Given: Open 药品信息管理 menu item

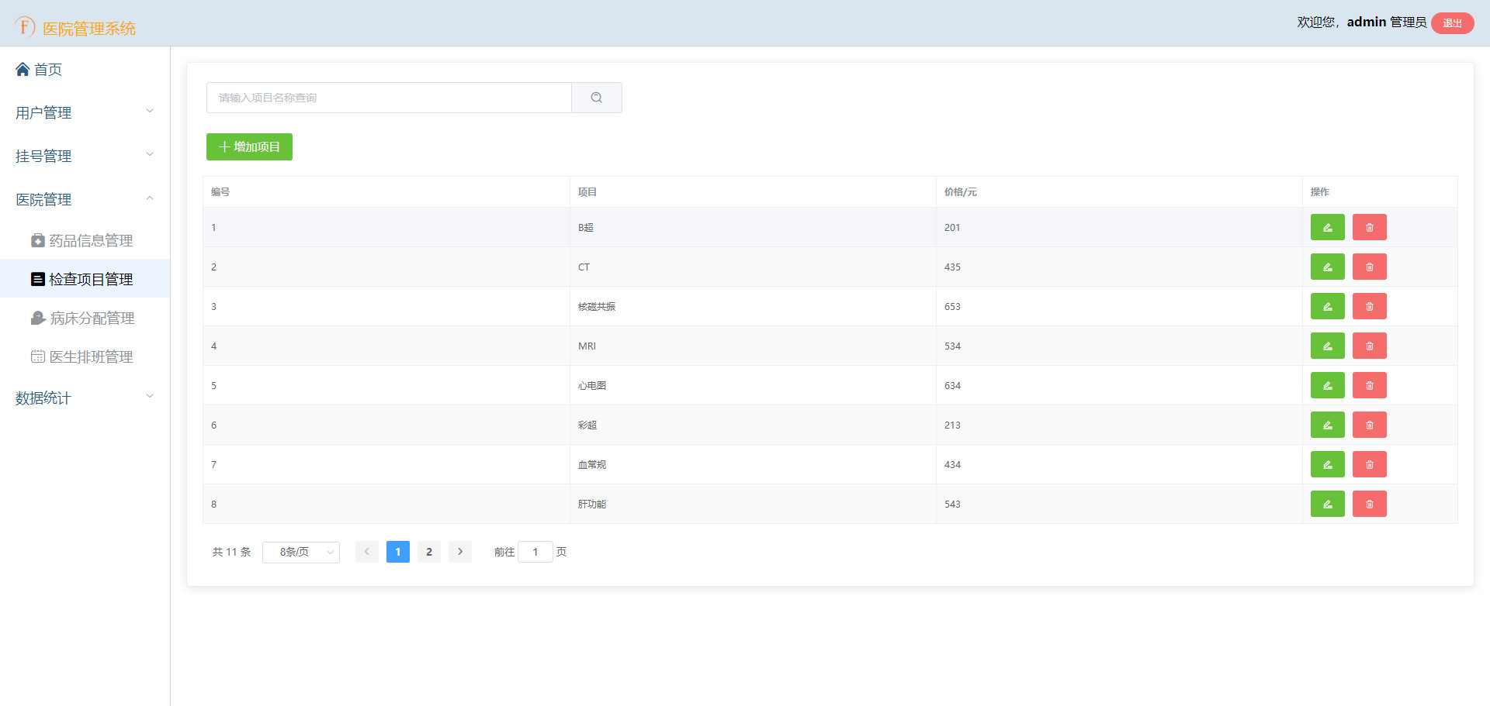Looking at the screenshot, I should [85, 240].
